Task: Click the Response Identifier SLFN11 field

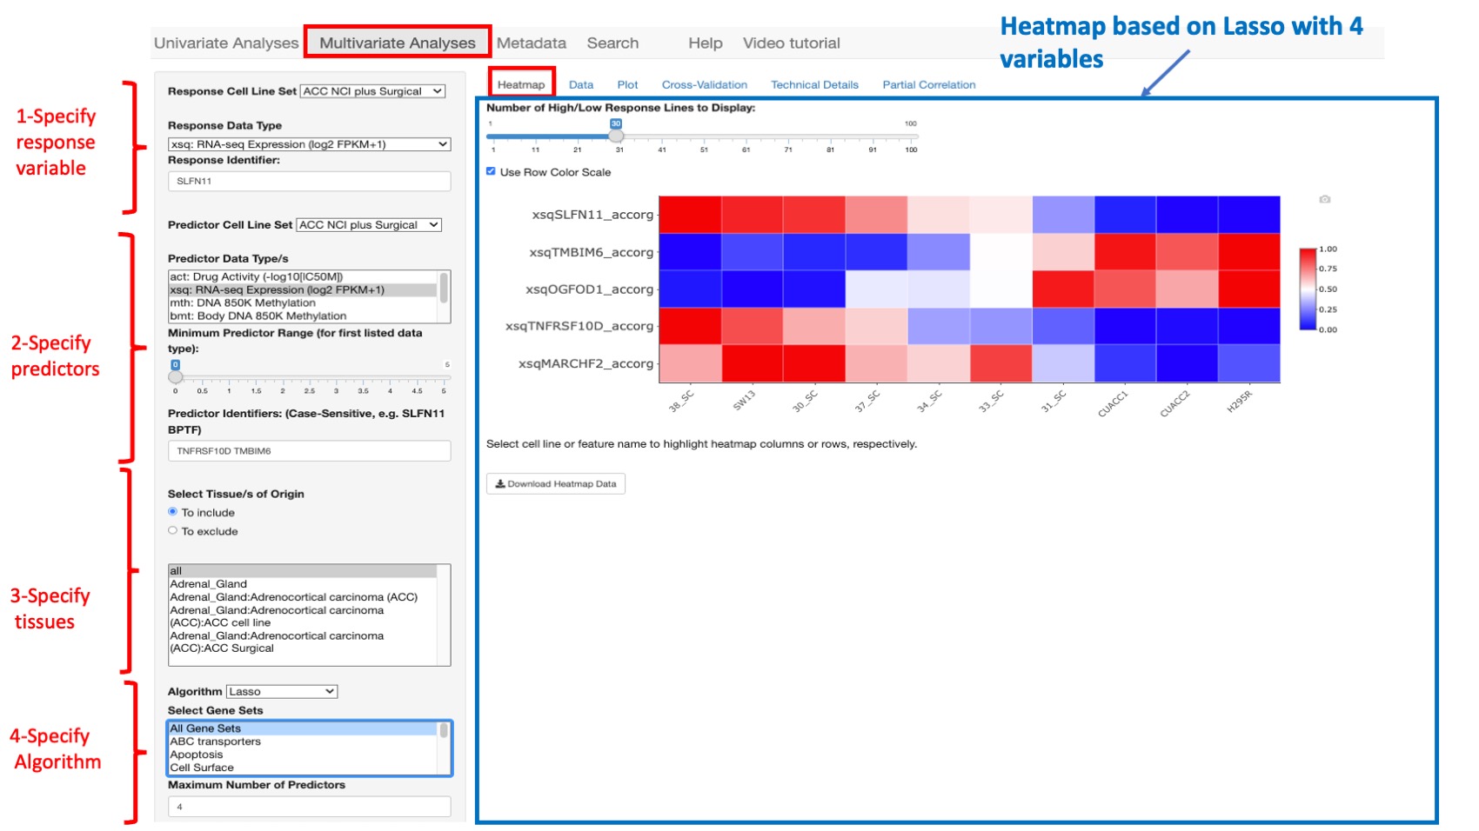Action: pos(309,181)
